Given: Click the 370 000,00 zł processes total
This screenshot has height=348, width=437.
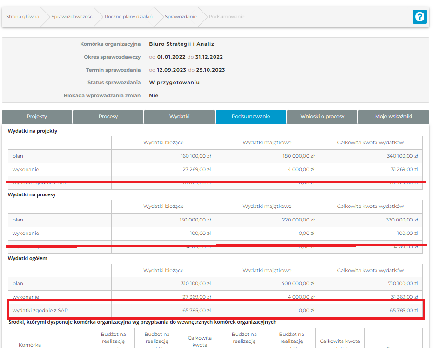Looking at the screenshot, I should click(402, 220).
